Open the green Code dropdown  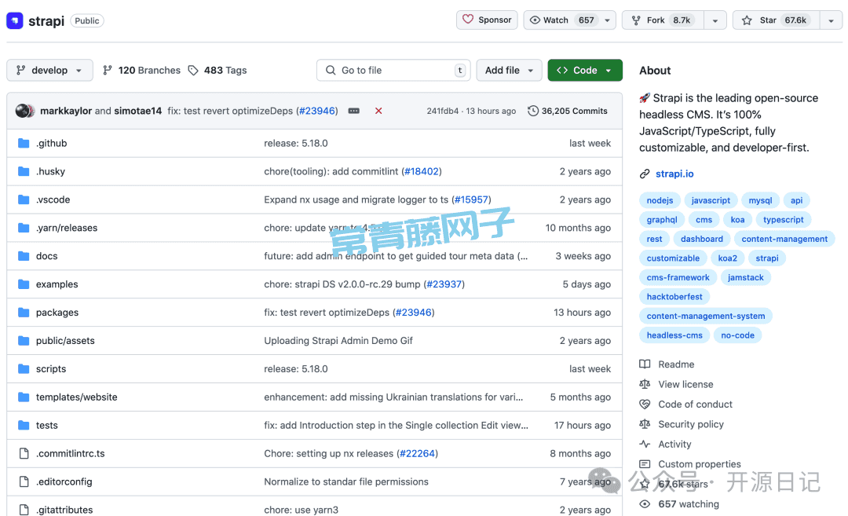pyautogui.click(x=585, y=71)
